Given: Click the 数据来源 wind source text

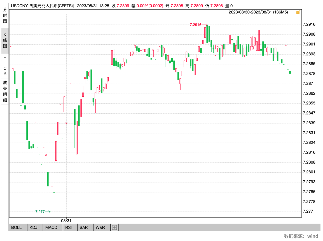Looking at the screenshot, I should pos(301,236).
